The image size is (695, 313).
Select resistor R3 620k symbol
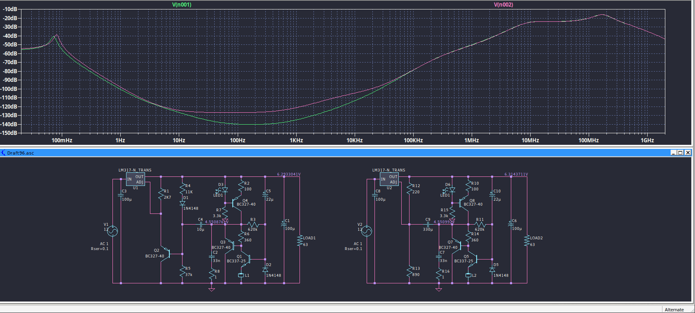click(253, 225)
